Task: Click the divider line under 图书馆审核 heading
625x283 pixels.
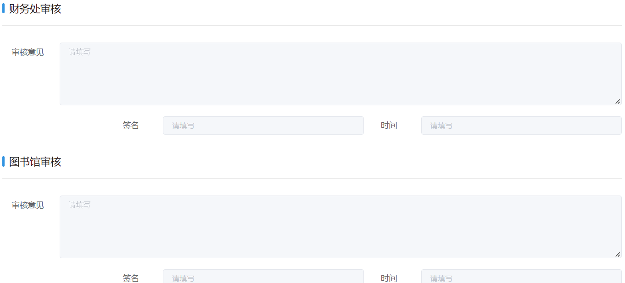Action: coord(312,178)
